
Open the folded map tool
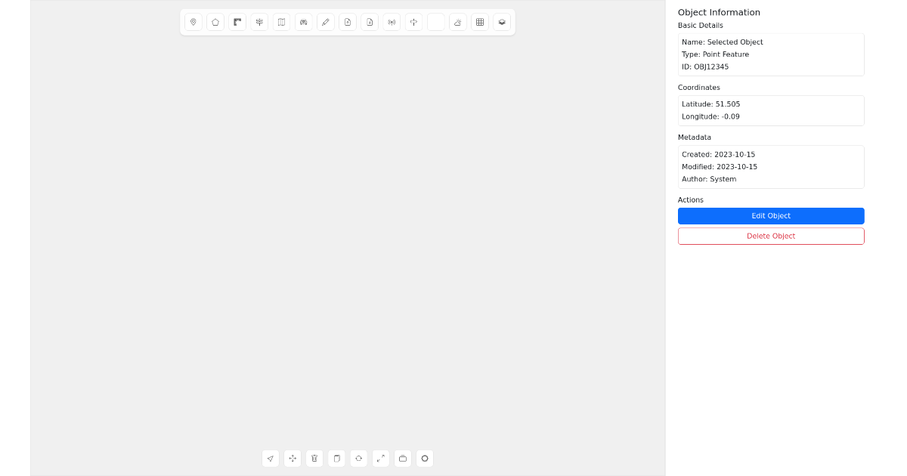point(281,22)
